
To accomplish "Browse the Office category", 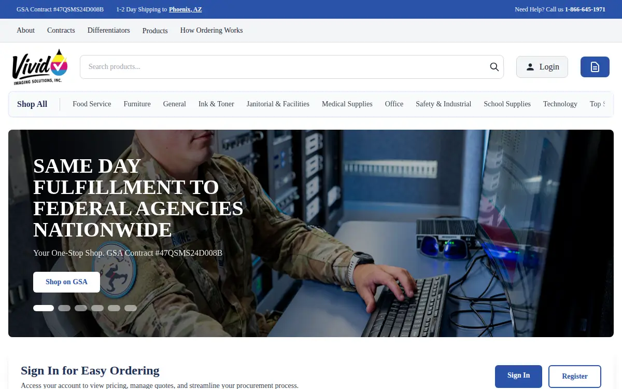I will point(394,104).
